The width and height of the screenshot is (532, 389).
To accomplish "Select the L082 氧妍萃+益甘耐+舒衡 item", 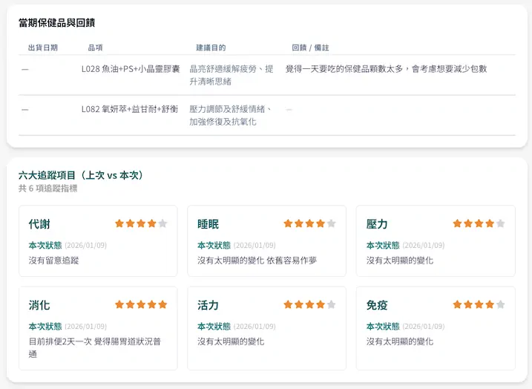I will click(130, 109).
